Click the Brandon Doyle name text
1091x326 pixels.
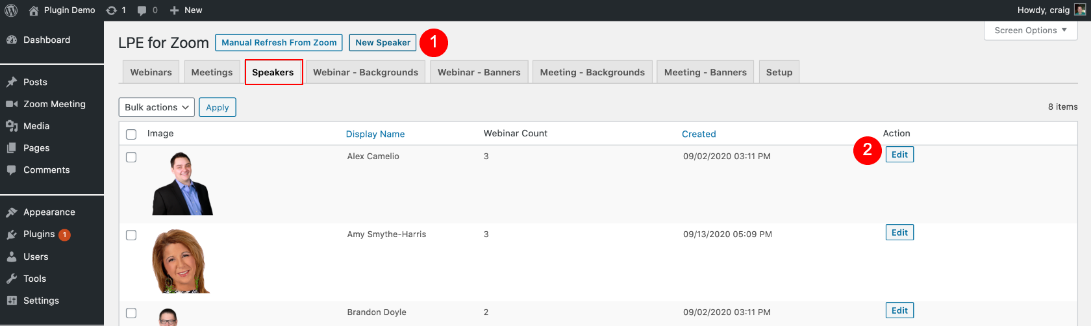[x=377, y=312]
